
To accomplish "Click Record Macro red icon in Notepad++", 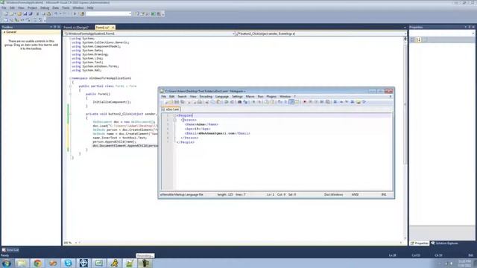I will tap(305, 102).
